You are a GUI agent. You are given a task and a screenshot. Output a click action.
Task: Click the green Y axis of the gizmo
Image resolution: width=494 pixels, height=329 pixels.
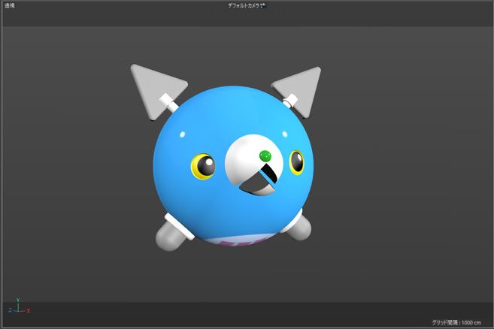pyautogui.click(x=17, y=303)
